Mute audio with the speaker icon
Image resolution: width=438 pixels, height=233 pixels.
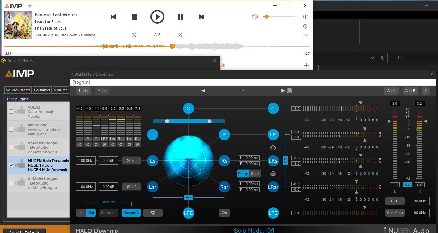point(255,17)
